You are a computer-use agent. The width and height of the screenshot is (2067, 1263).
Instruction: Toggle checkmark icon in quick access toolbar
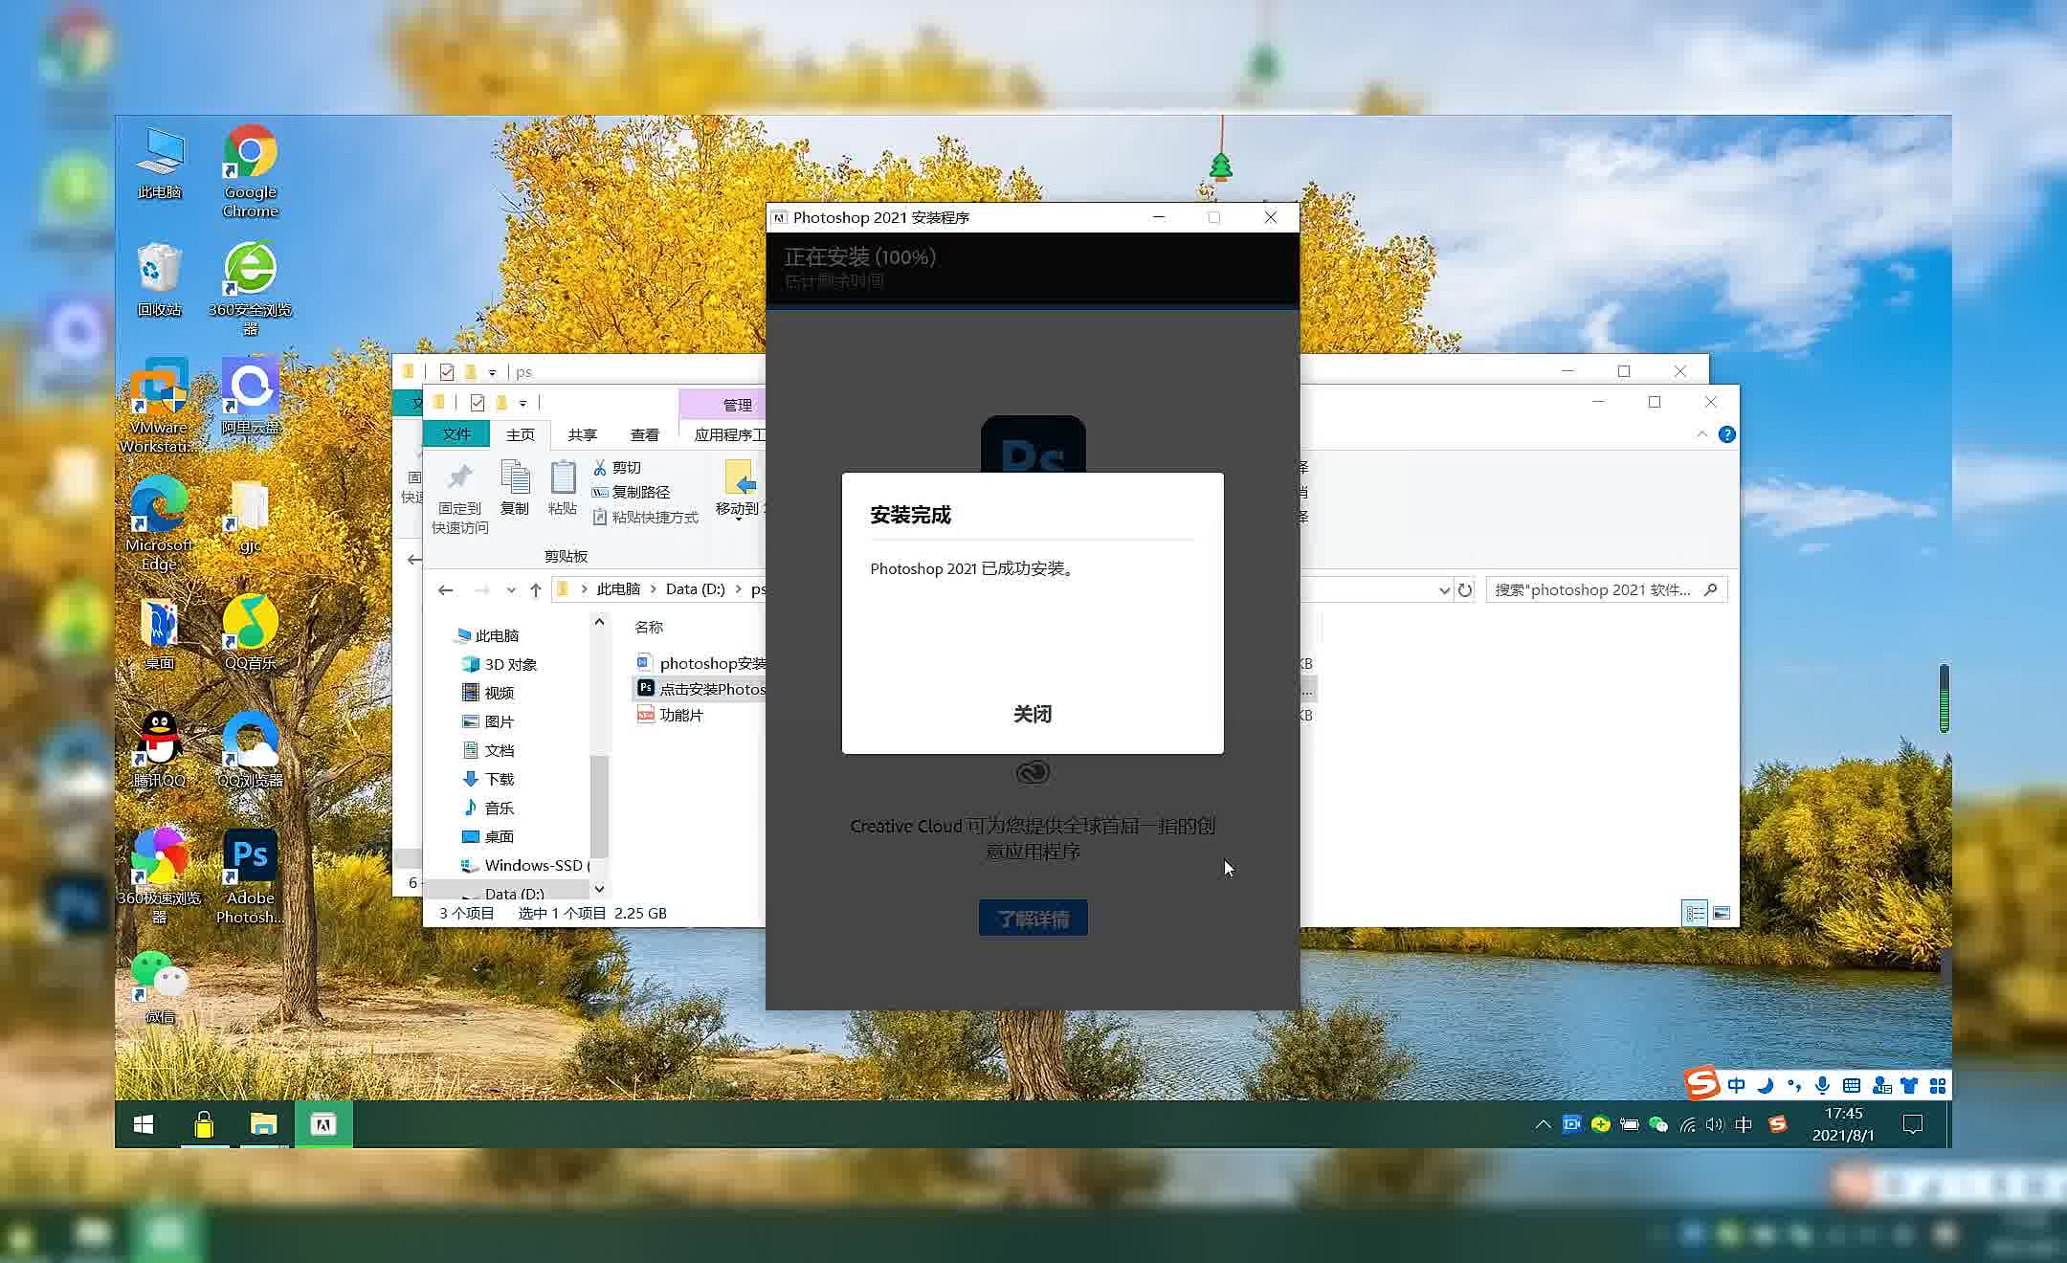coord(478,403)
